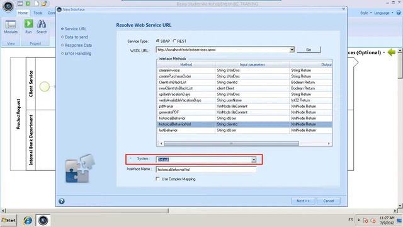Image resolution: width=403 pixels, height=227 pixels.
Task: Click the Cancel button in the dialog
Action: [x=329, y=201]
